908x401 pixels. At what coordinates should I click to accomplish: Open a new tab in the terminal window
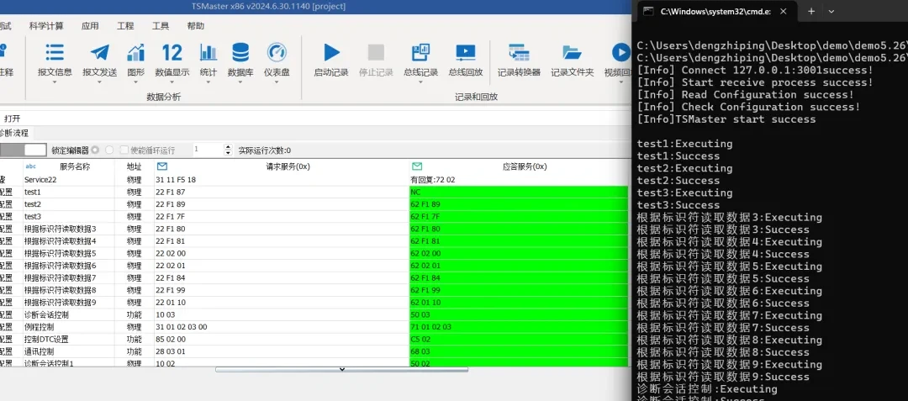click(x=811, y=11)
